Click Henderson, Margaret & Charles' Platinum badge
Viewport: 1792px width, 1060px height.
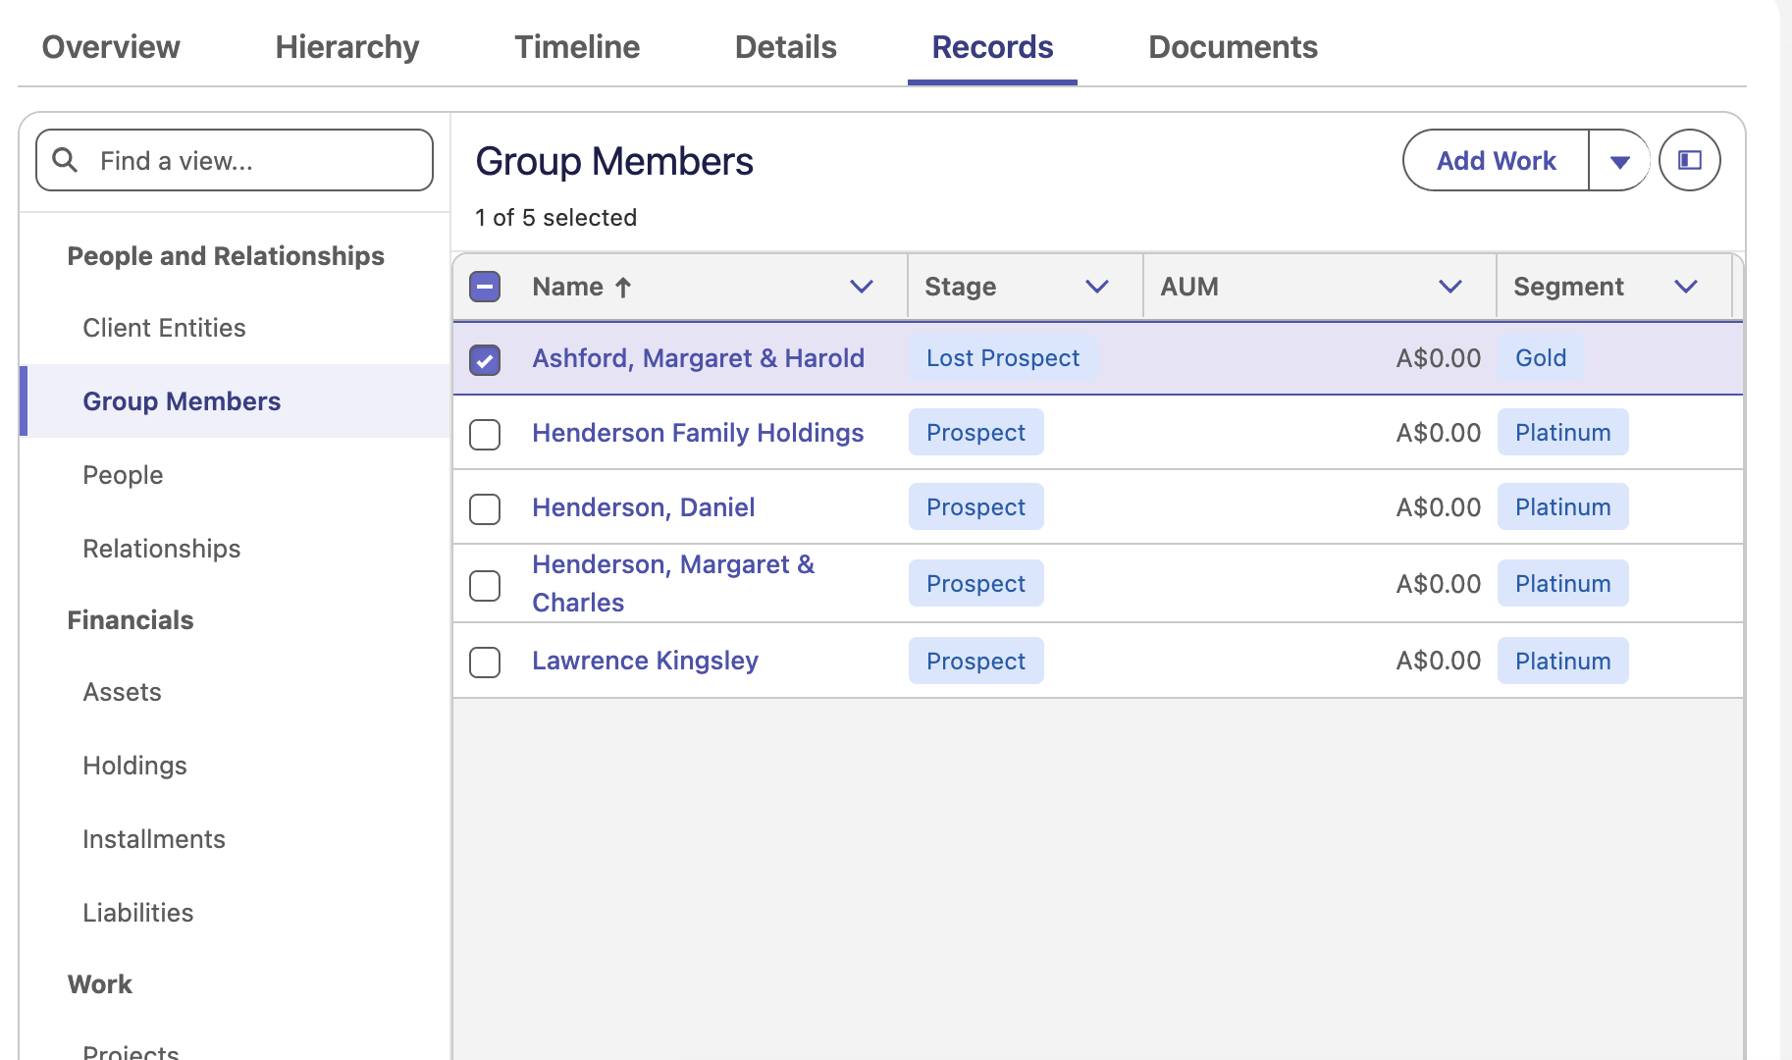pos(1563,584)
